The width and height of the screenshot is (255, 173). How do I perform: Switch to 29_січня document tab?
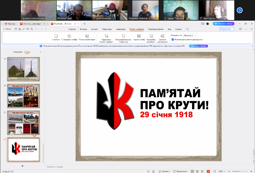tap(32, 24)
